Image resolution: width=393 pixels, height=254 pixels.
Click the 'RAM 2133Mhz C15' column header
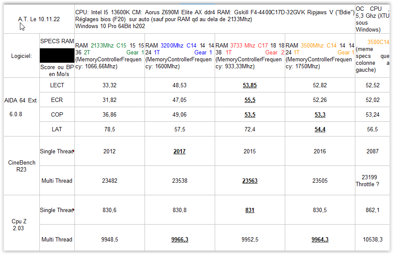point(110,56)
